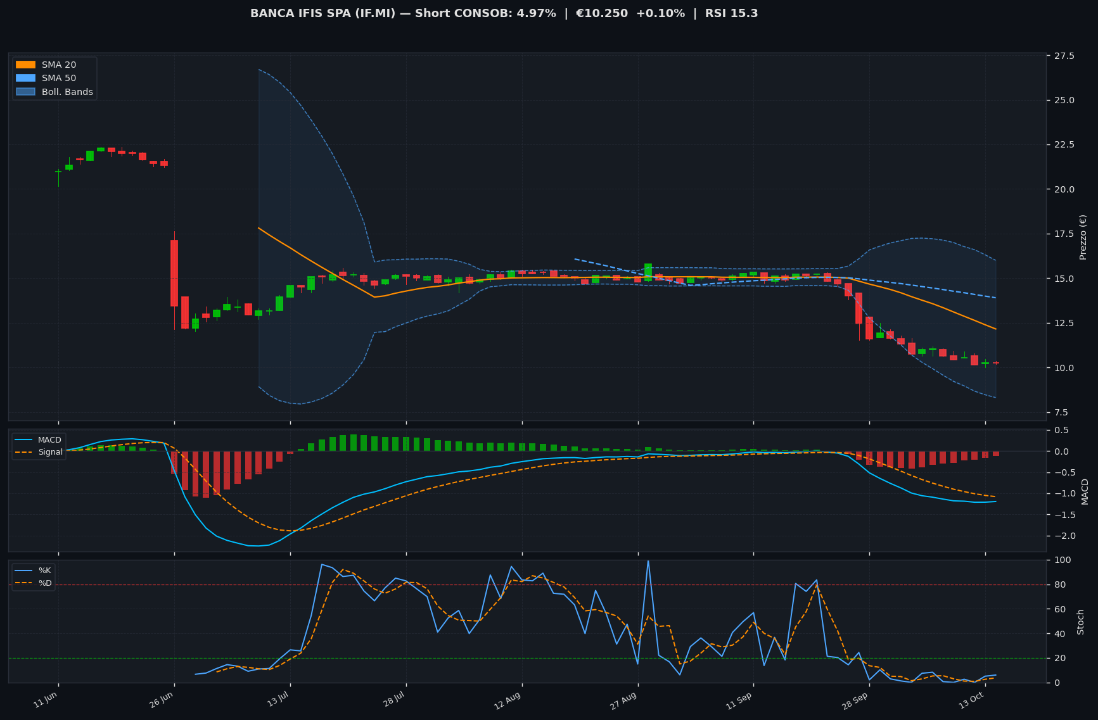Select the SMA 50 legend label
1098x720 pixels.
click(59, 79)
